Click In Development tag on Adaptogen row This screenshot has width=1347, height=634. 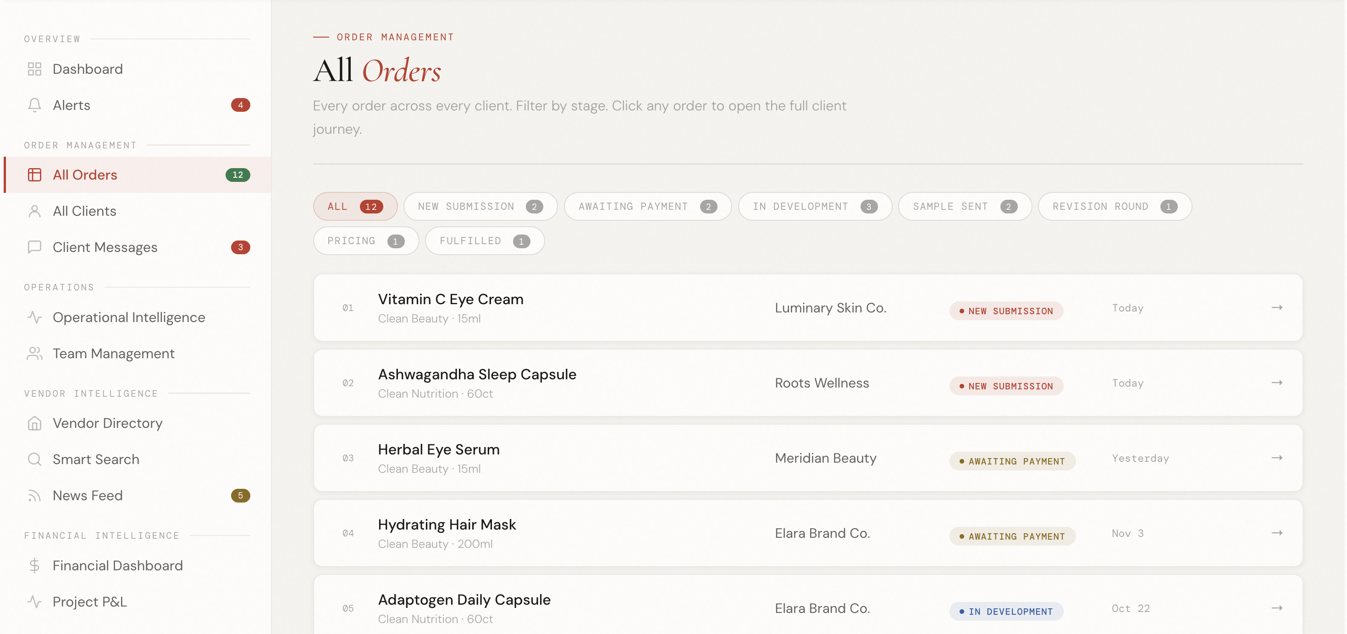pyautogui.click(x=1006, y=612)
